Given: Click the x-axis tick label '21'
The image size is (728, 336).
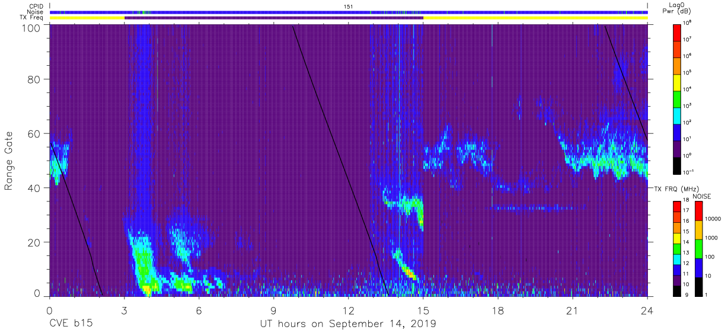Looking at the screenshot, I should click(x=573, y=310).
